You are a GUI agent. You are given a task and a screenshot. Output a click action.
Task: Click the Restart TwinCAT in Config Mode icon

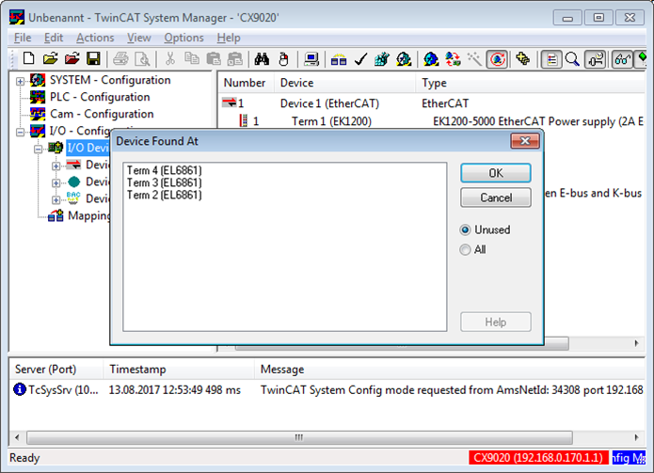431,58
